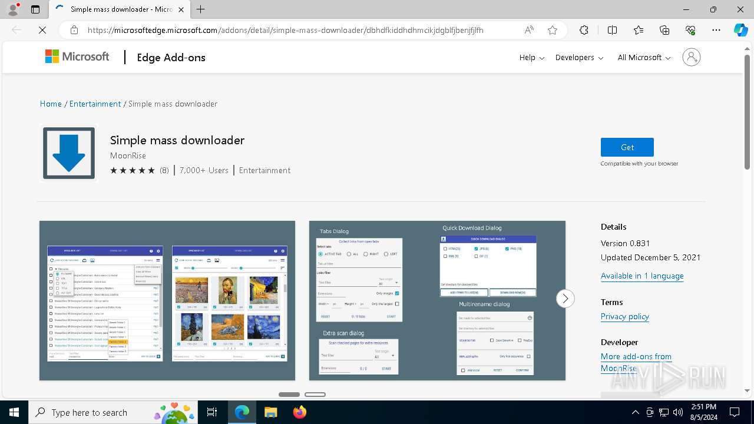Viewport: 754px width, 424px height.
Task: Open the network status tray icon
Action: (664, 412)
